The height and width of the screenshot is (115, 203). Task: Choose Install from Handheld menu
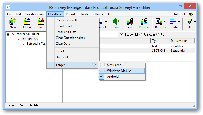pos(73,51)
